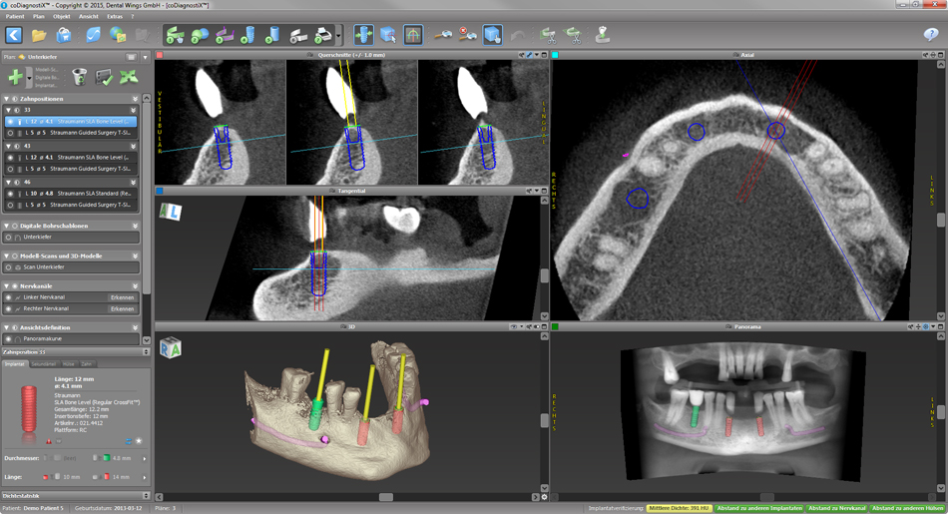Click Erkennen button for Rechter Nervkanal
This screenshot has width=948, height=514.
(x=122, y=309)
